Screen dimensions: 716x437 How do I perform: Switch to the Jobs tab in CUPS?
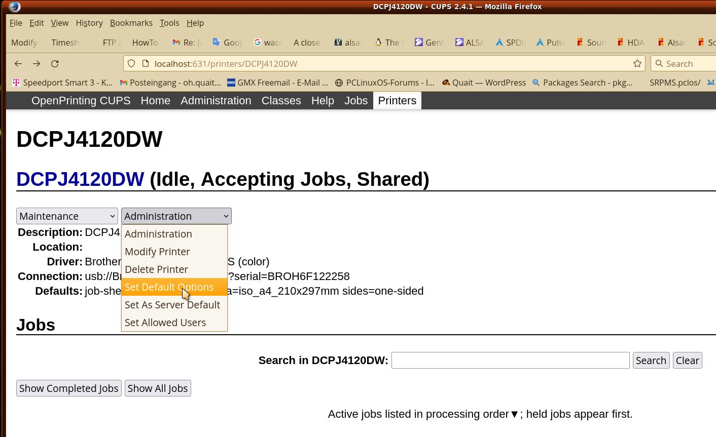(355, 101)
